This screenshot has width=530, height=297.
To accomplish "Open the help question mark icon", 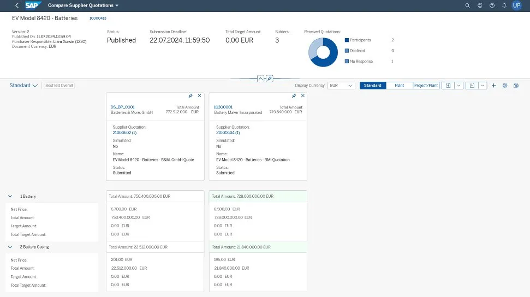I will pyautogui.click(x=492, y=5).
